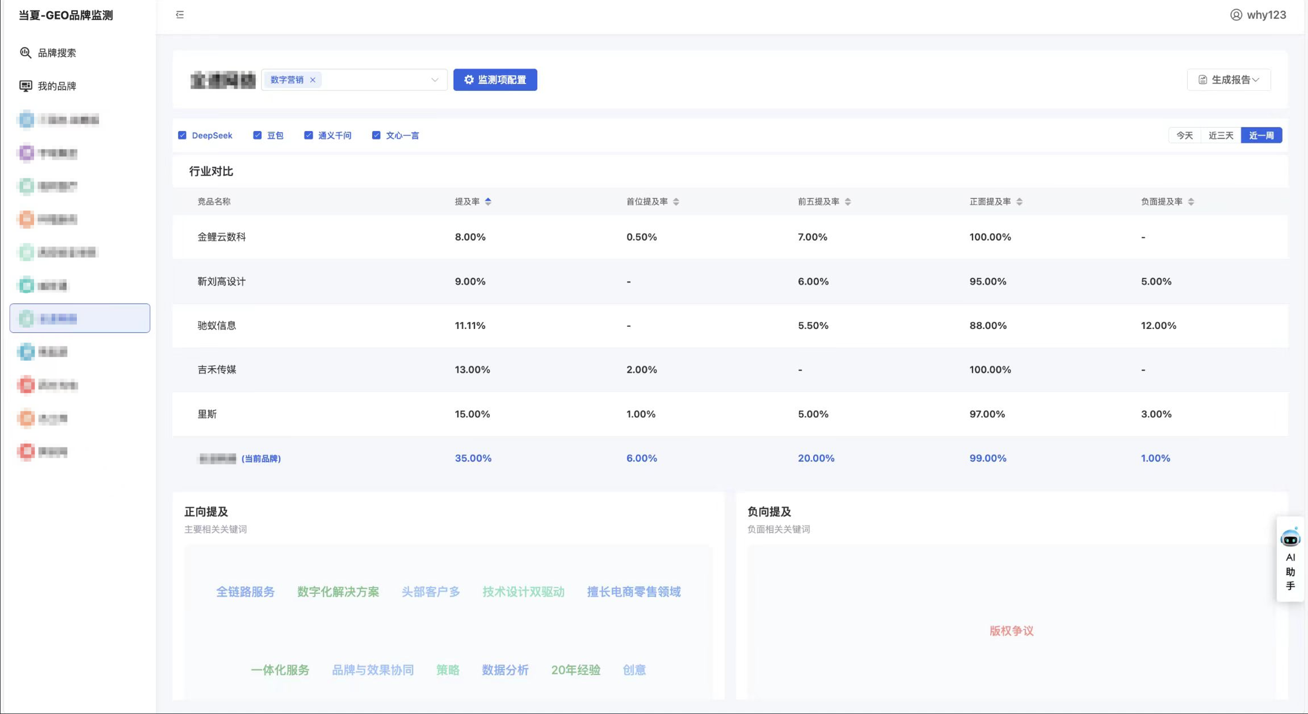
Task: Click the 全链路服务 keyword in positive mentions
Action: click(x=245, y=592)
